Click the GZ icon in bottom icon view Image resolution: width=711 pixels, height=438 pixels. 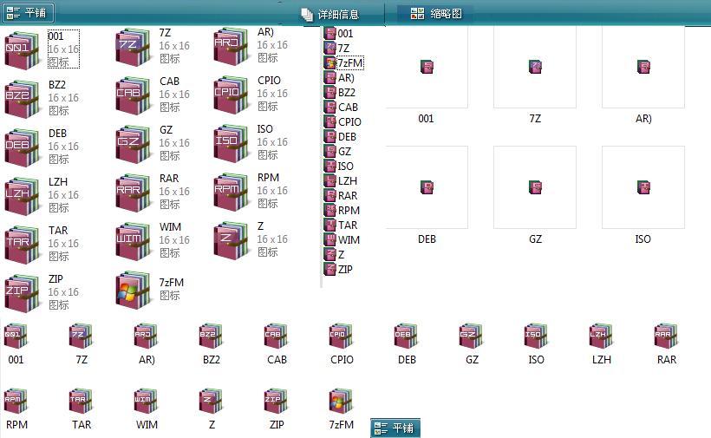[x=471, y=336]
